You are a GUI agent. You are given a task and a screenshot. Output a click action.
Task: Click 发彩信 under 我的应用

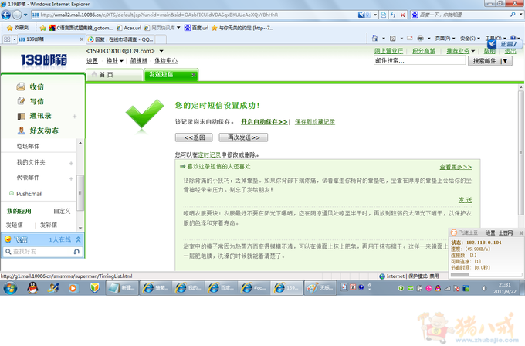click(49, 225)
